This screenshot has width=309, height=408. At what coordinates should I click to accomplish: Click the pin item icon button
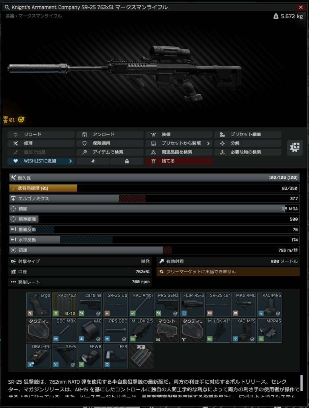(x=93, y=161)
